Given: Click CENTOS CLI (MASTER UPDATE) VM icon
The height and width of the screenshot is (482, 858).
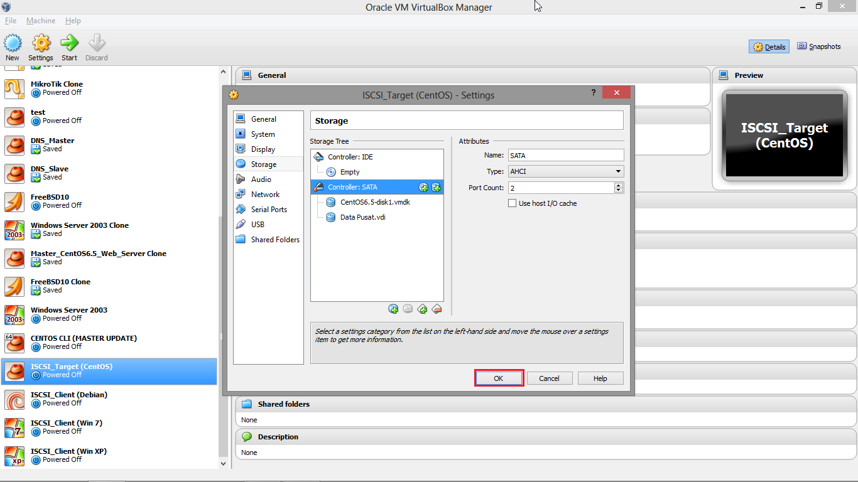Looking at the screenshot, I should 14,343.
